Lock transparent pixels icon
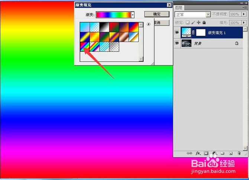 (188, 22)
